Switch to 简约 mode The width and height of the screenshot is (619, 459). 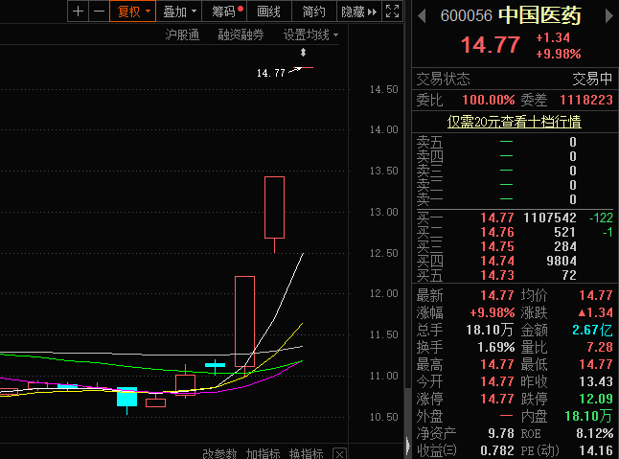pyautogui.click(x=314, y=11)
